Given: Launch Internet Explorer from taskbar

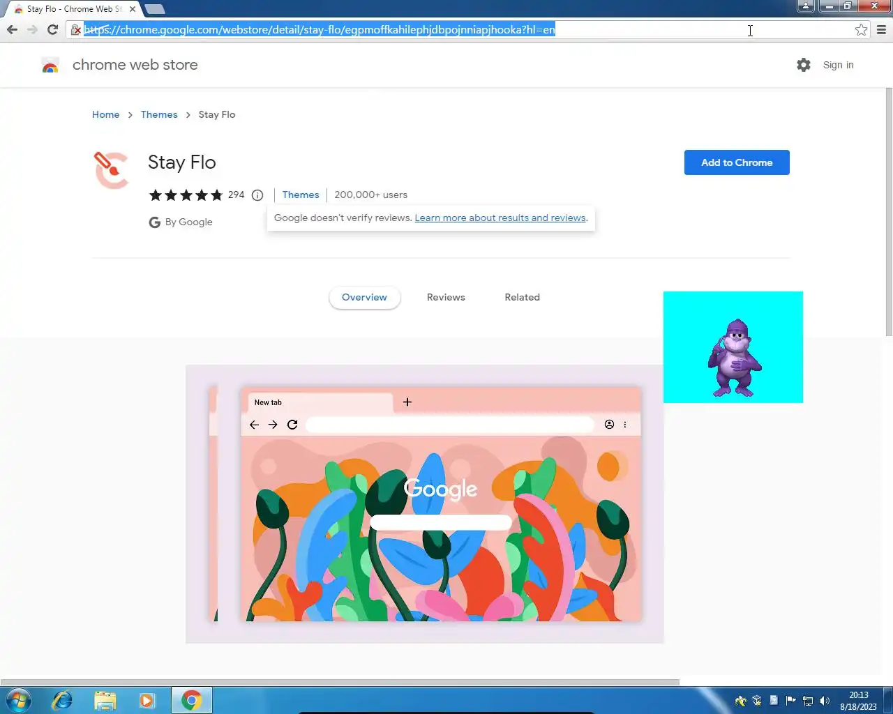Looking at the screenshot, I should click(62, 700).
